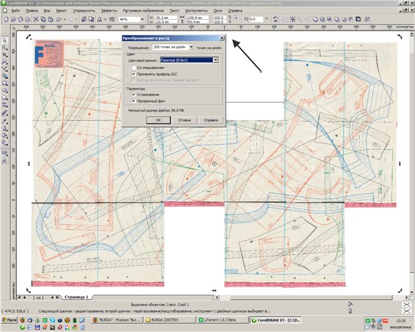Image resolution: width=415 pixels, height=332 pixels.
Task: Open the resolution 'Разрешение' dropdown
Action: click(192, 48)
